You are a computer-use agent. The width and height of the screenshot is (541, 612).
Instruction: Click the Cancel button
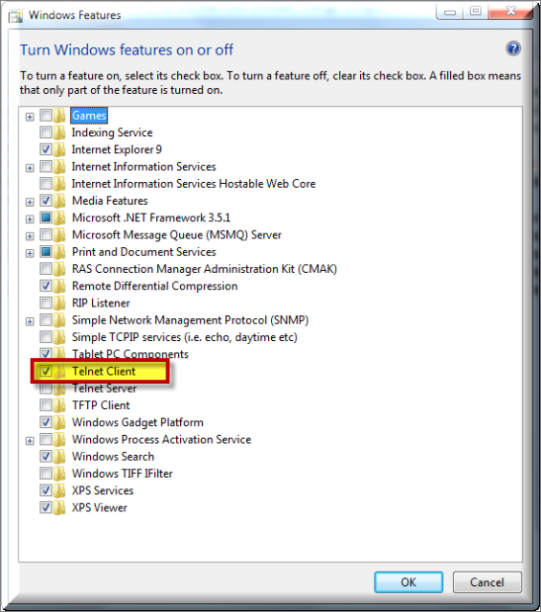click(x=486, y=582)
